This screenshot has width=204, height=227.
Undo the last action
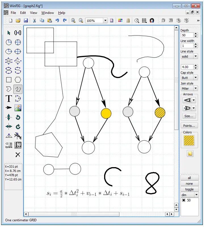(x=57, y=20)
